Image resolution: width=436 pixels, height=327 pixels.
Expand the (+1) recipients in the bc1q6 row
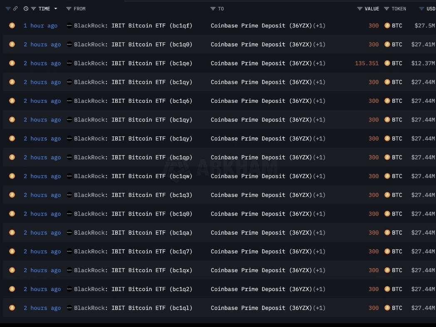pos(319,101)
